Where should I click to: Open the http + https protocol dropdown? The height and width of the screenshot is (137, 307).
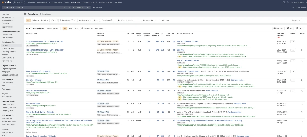click(9, 7)
